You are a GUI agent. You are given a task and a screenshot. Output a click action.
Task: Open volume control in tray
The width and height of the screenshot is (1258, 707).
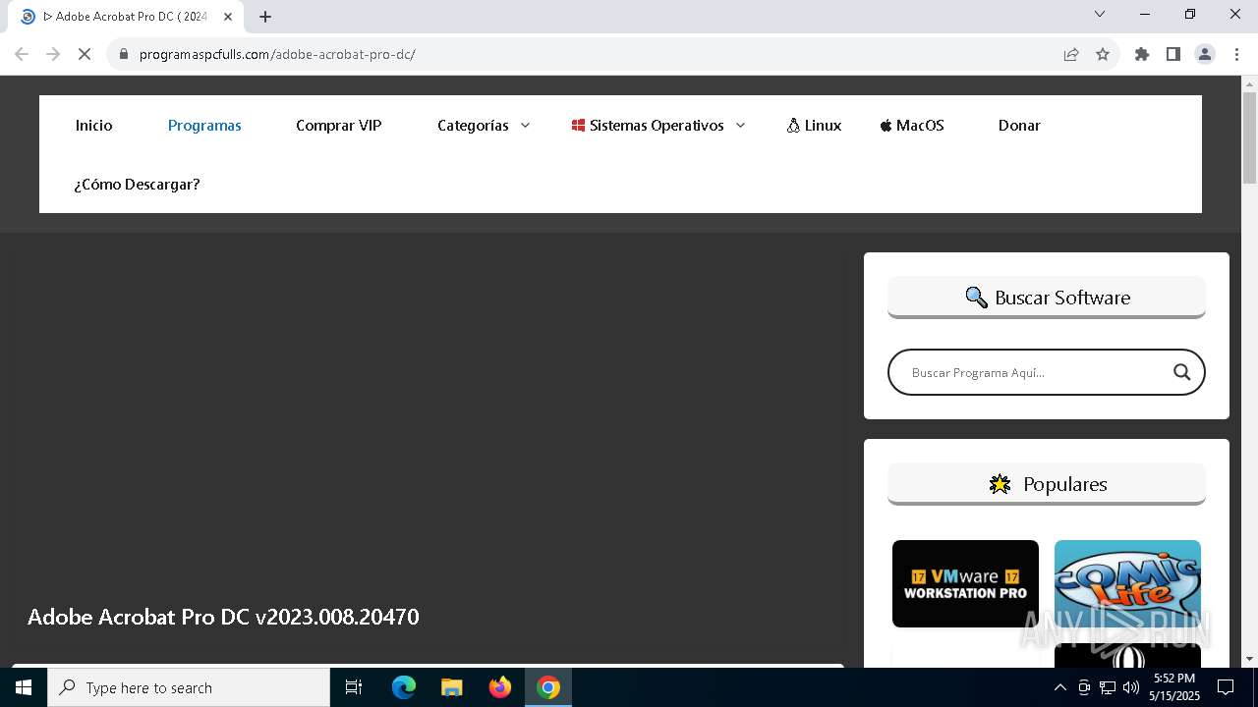[1131, 687]
